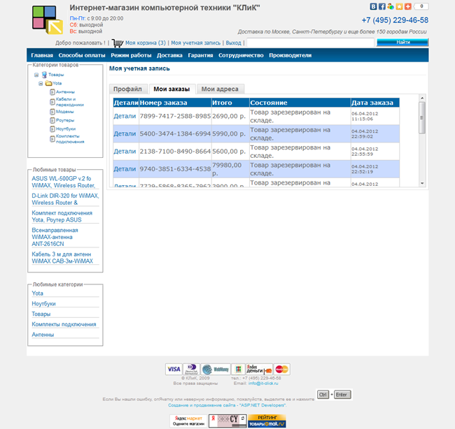Open favorite ASUS WL-500GP v.2 router
The height and width of the screenshot is (429, 455).
pyautogui.click(x=63, y=182)
